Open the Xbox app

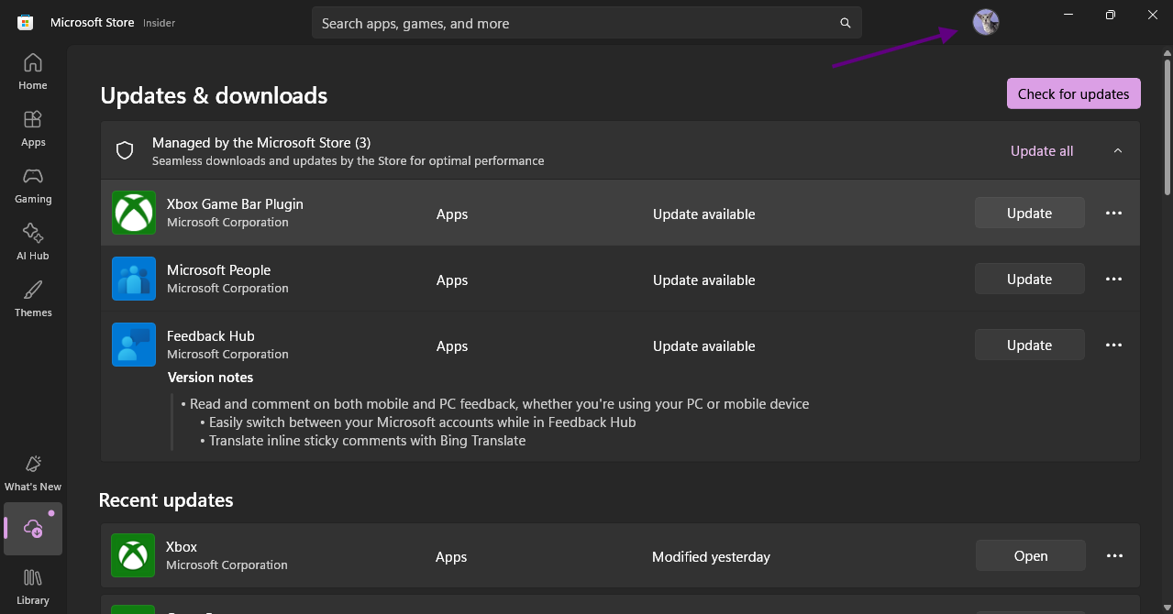pos(1030,555)
